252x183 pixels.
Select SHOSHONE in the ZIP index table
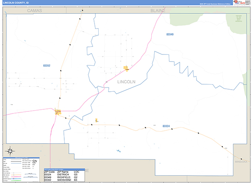64,180
